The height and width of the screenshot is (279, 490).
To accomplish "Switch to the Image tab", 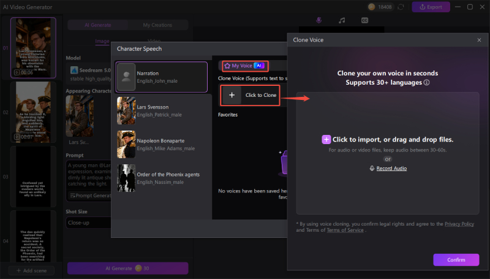I will pos(102,42).
